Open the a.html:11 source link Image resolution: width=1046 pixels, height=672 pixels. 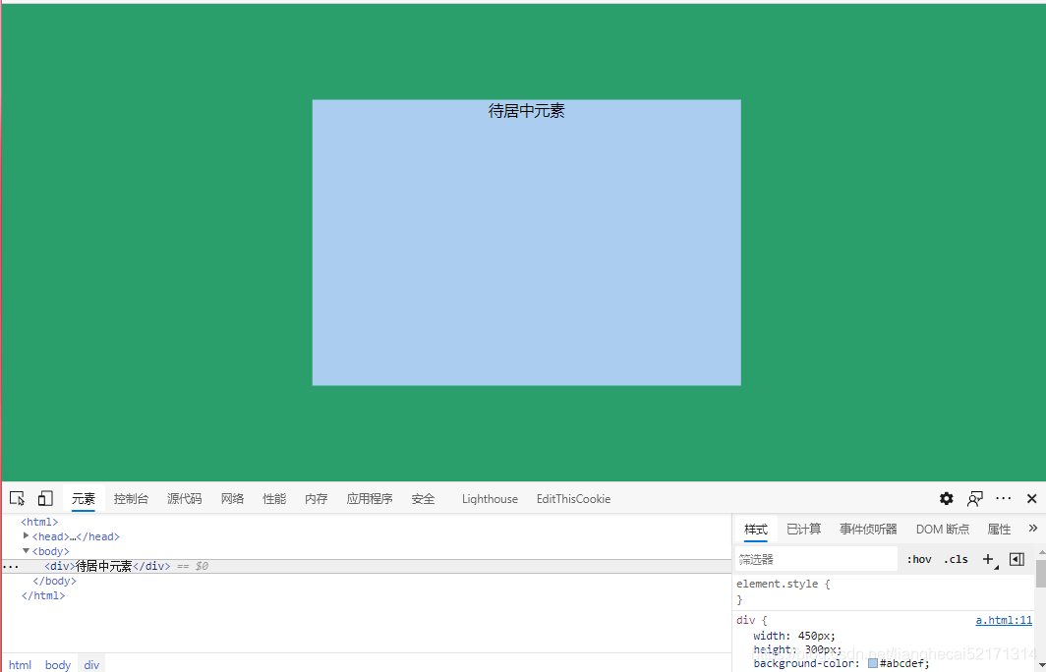(1003, 619)
